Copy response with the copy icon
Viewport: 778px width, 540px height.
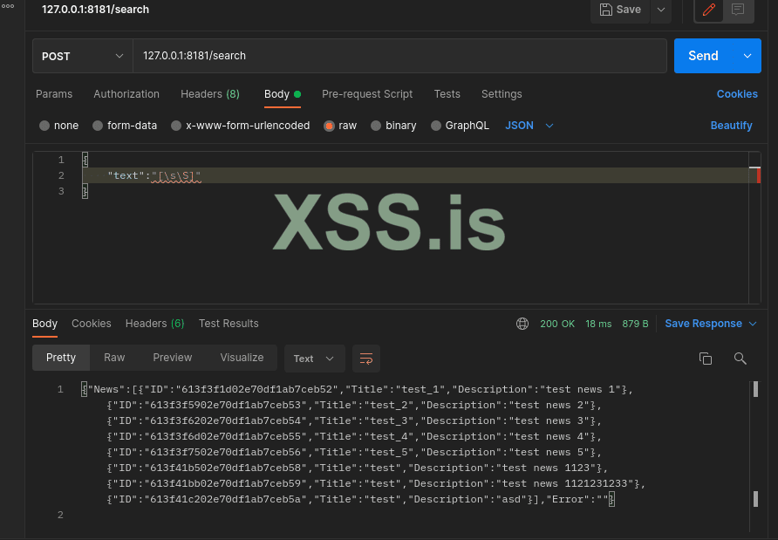(x=706, y=359)
